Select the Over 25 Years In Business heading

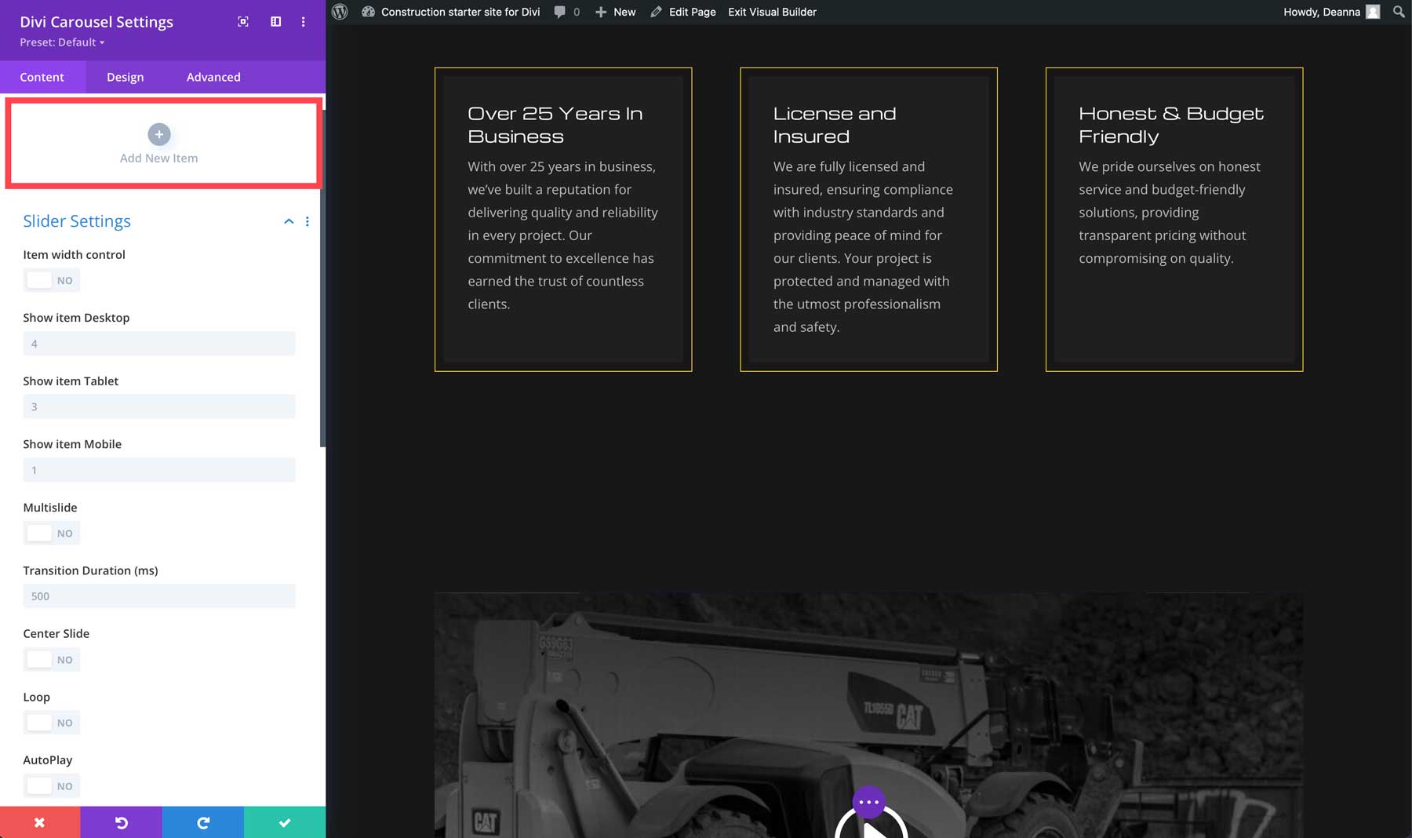pyautogui.click(x=555, y=125)
